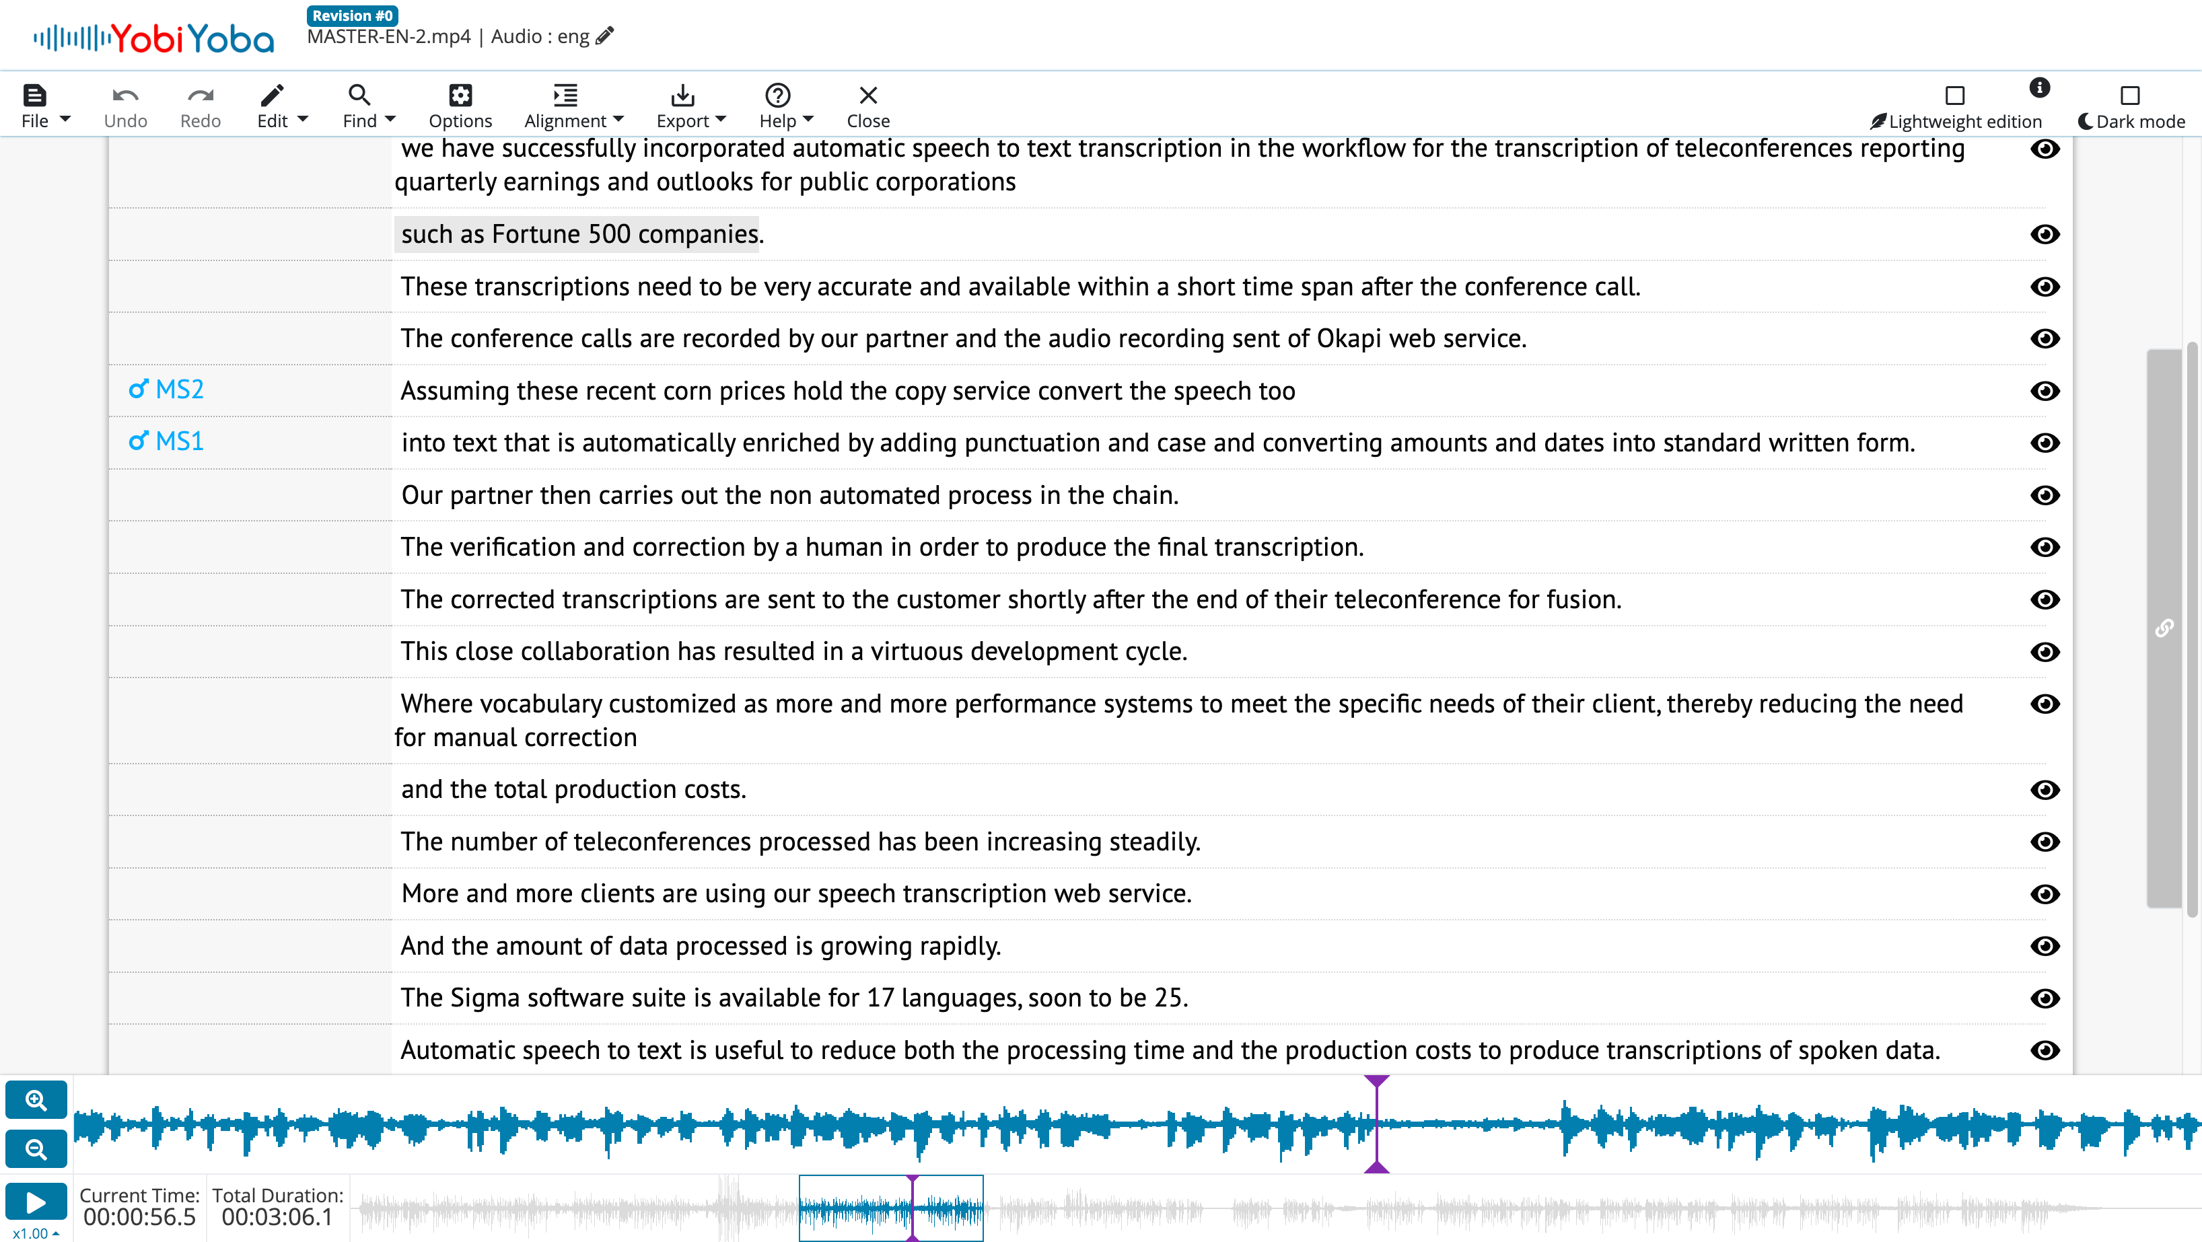2202x1242 pixels.
Task: Close the transcript with the X icon
Action: click(x=867, y=96)
